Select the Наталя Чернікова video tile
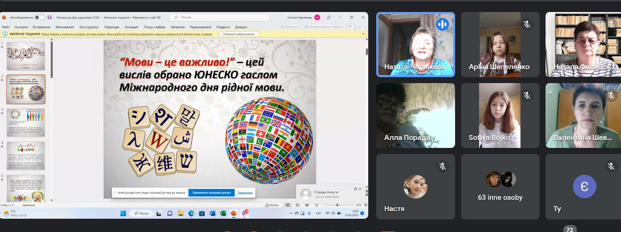Viewport: 621px width, 232px height. pos(416,44)
